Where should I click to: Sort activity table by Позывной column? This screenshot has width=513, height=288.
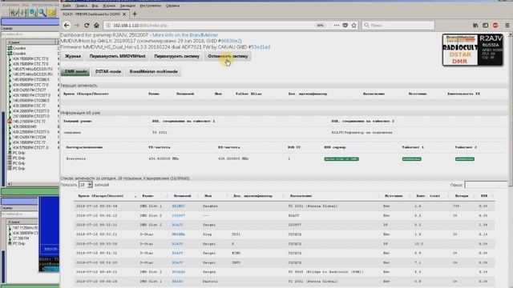(x=182, y=196)
